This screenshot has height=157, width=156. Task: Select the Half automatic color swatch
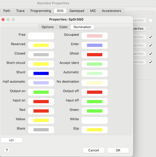pos(41,83)
